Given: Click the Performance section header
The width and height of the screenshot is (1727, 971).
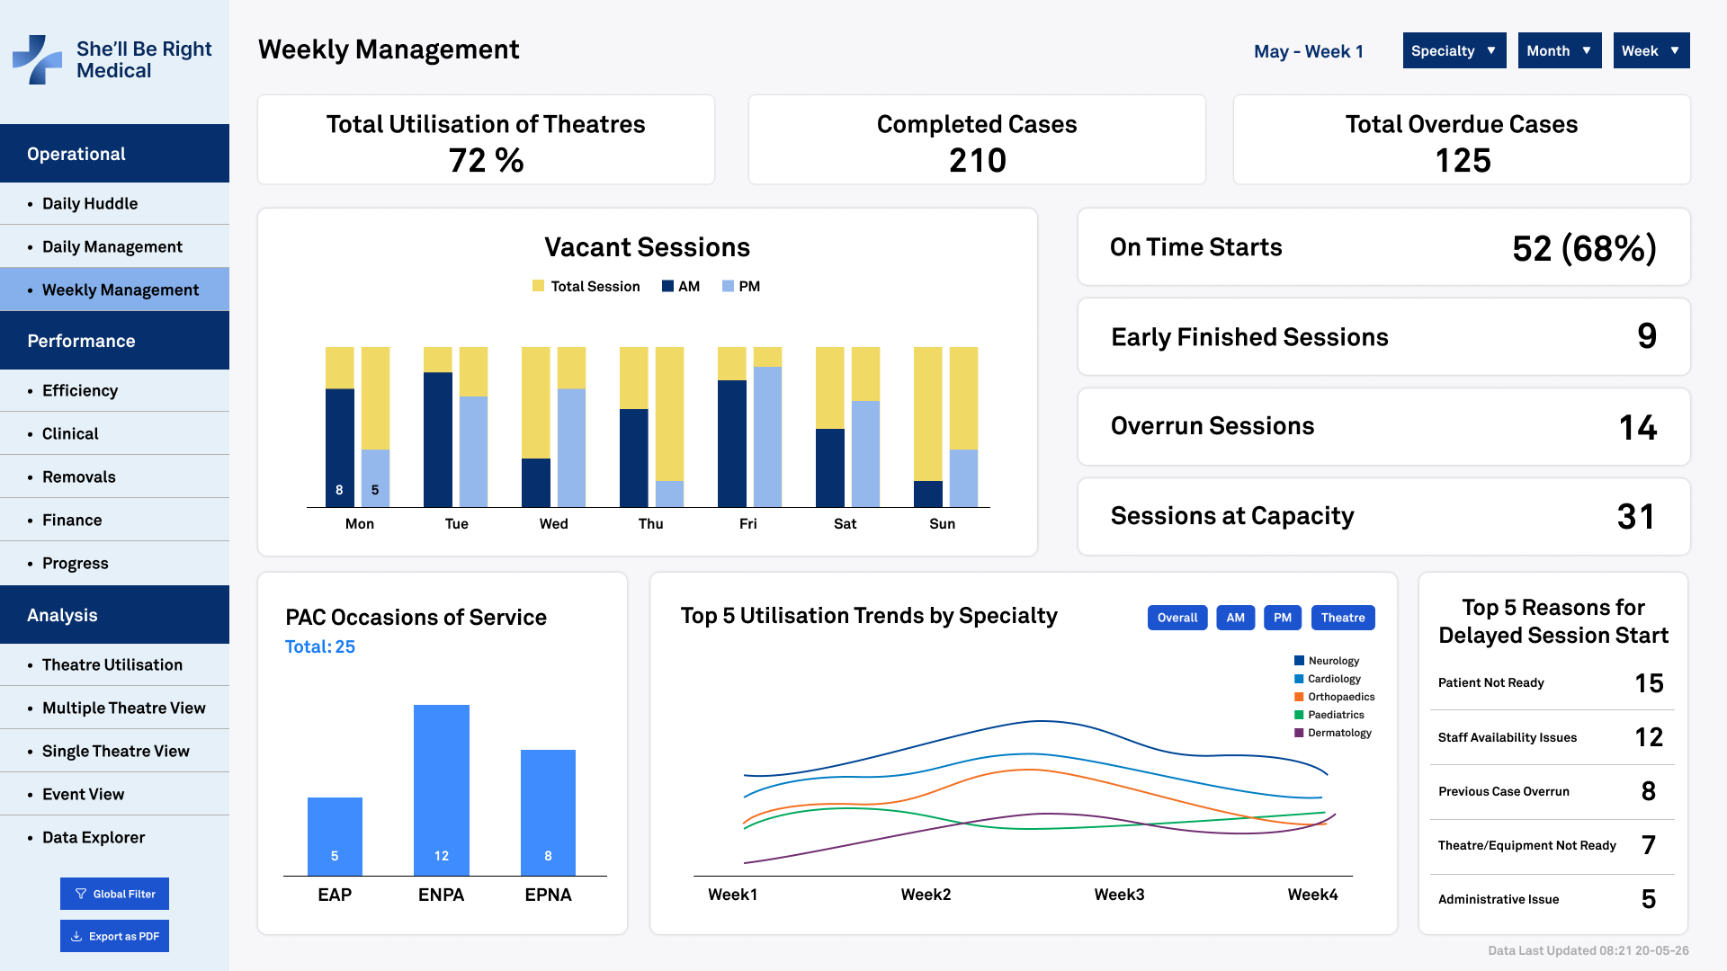Looking at the screenshot, I should pyautogui.click(x=114, y=341).
